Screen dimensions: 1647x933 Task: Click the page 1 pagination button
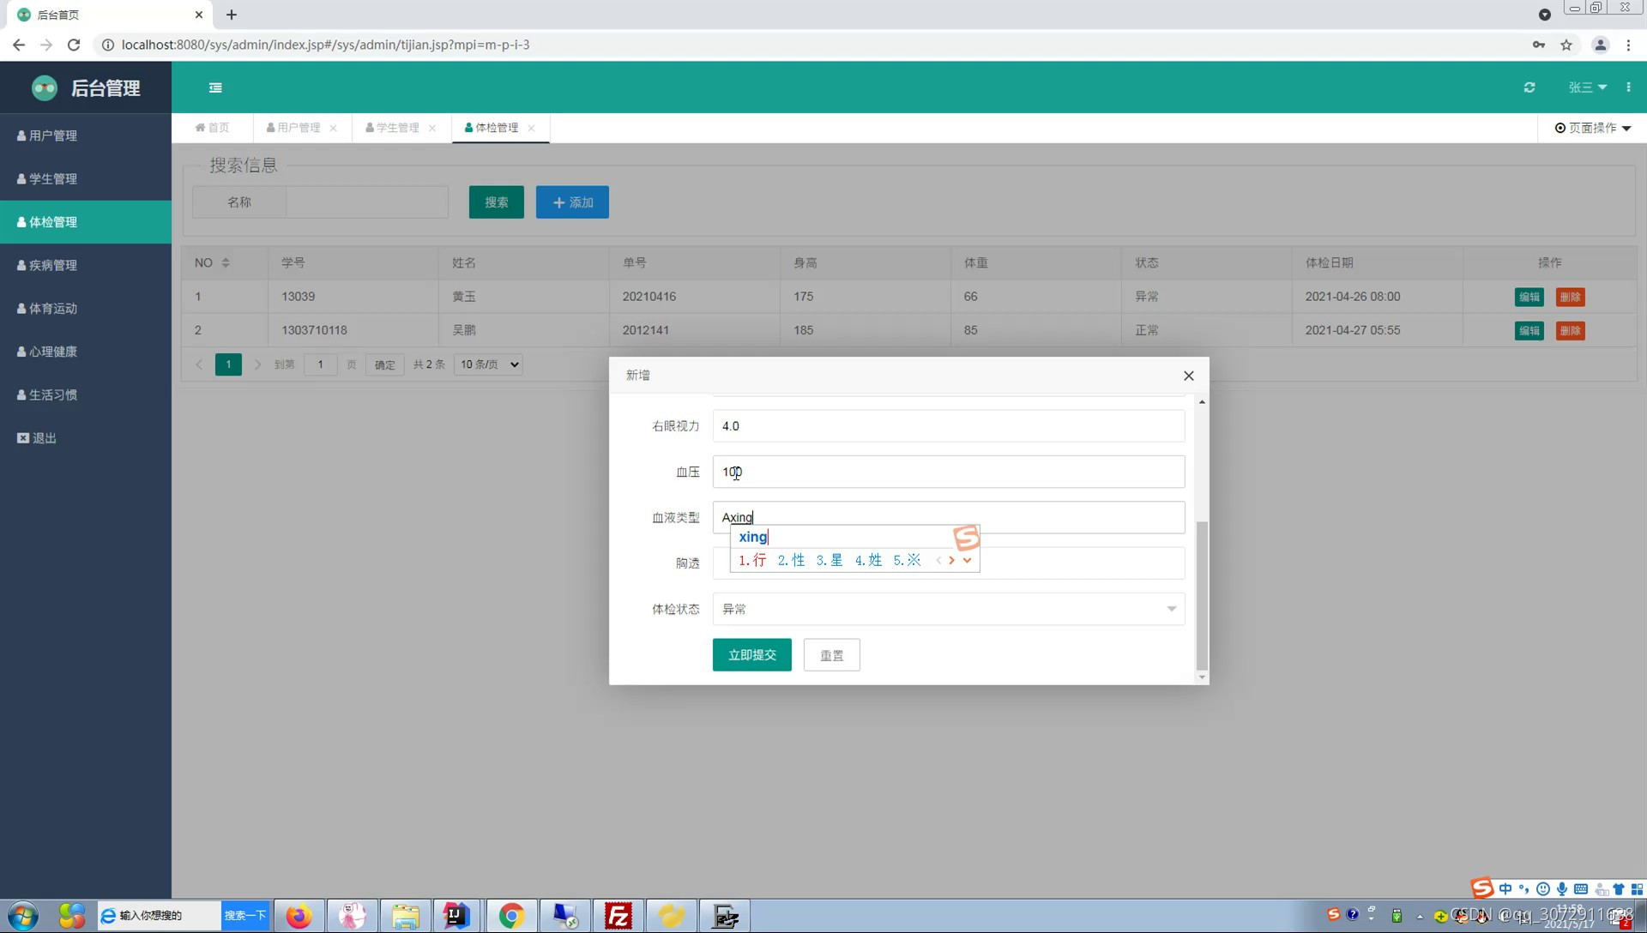228,364
